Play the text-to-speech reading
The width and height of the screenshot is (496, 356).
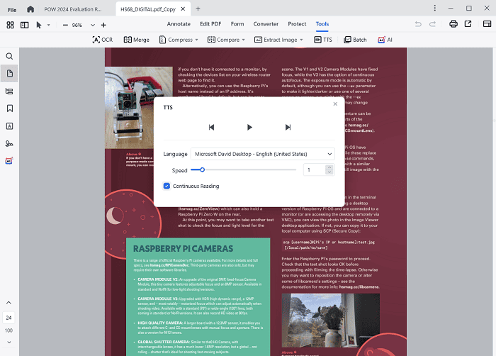tap(249, 128)
